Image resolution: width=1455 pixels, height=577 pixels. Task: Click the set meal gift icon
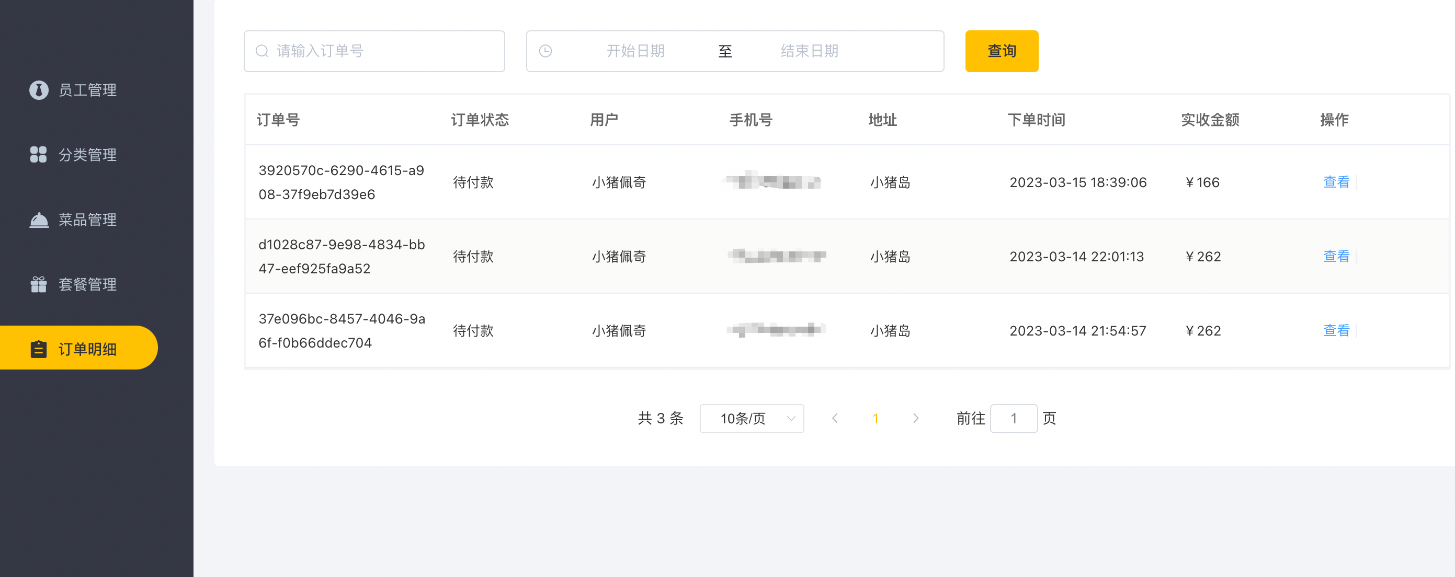click(38, 284)
